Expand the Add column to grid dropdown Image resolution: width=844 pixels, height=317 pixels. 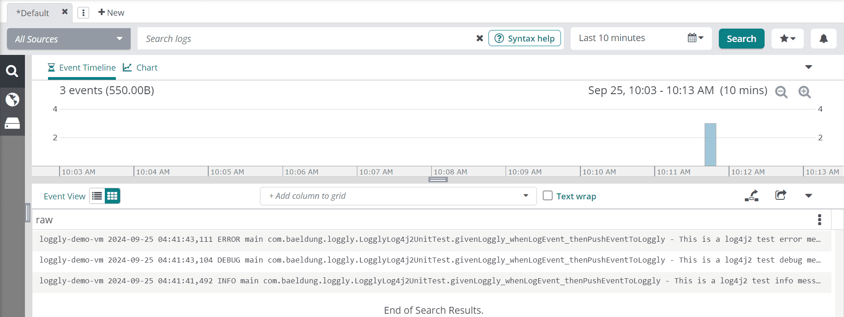tap(525, 196)
